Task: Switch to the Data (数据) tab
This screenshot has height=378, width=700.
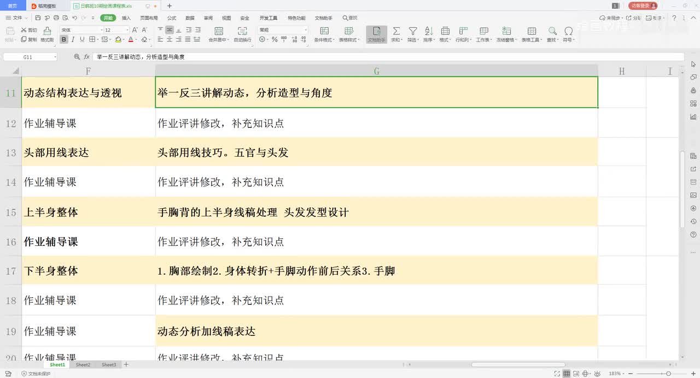Action: (x=190, y=18)
